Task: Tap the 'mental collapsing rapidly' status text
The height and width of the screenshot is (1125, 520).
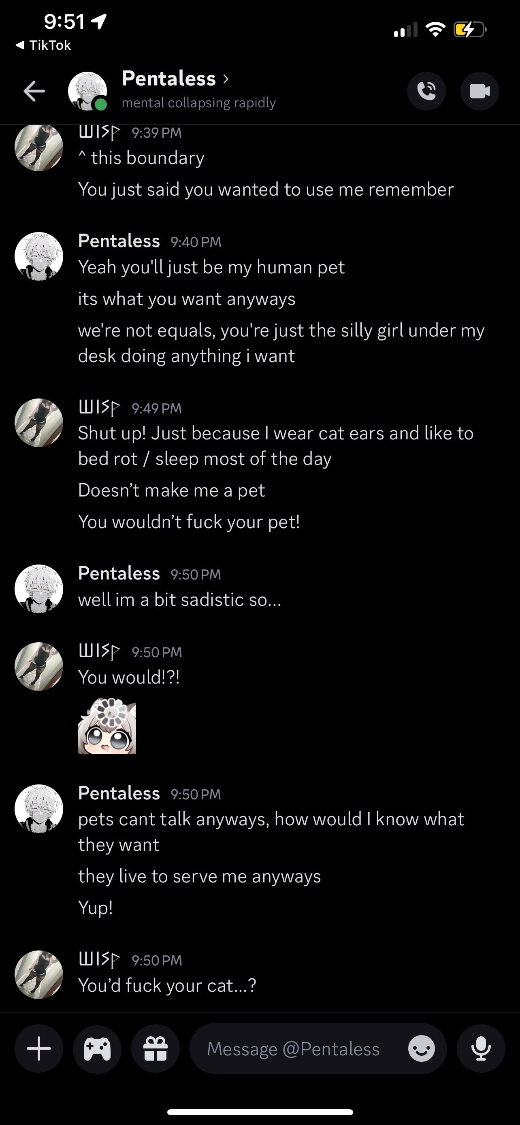Action: click(199, 102)
